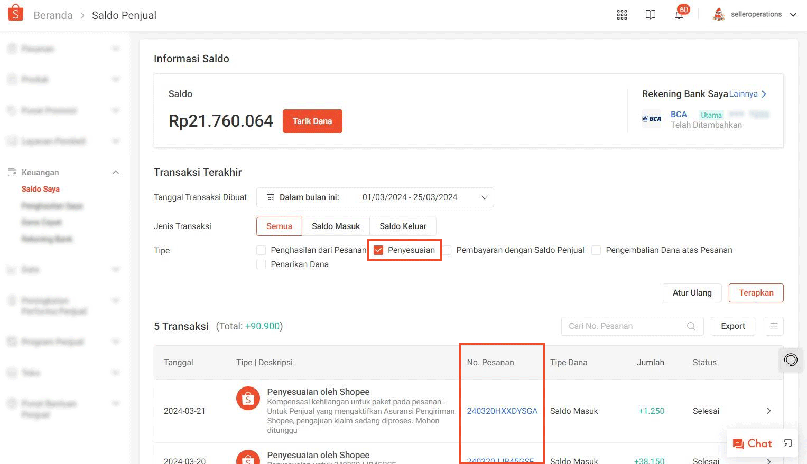Select the Saldo Keluar tab
807x464 pixels.
click(403, 226)
